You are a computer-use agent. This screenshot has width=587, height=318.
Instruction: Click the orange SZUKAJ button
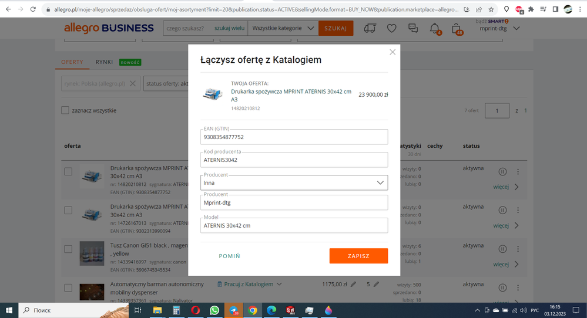point(336,28)
